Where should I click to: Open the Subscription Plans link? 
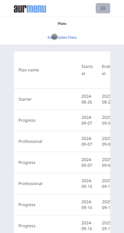pyautogui.click(x=62, y=38)
